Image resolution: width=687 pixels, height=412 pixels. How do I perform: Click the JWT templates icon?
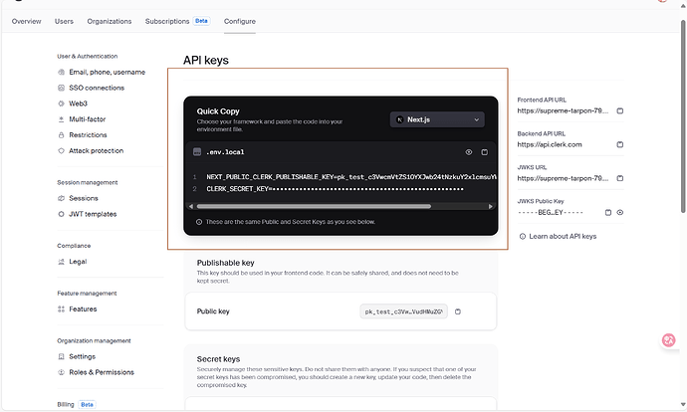coord(62,214)
